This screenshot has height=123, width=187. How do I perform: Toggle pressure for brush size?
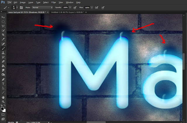[103, 8]
